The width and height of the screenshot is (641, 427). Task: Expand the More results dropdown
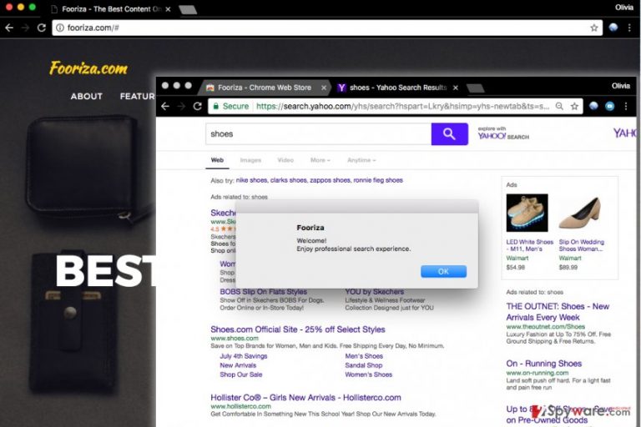pyautogui.click(x=320, y=160)
